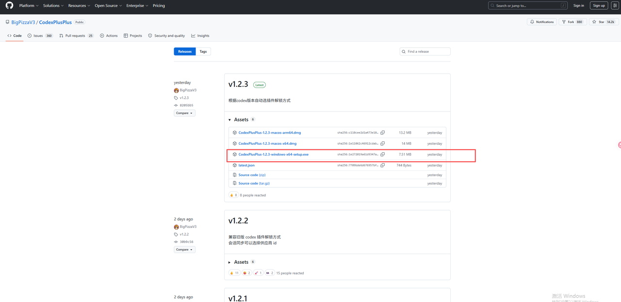Download Source code (zip)
621x302 pixels.
click(x=252, y=175)
